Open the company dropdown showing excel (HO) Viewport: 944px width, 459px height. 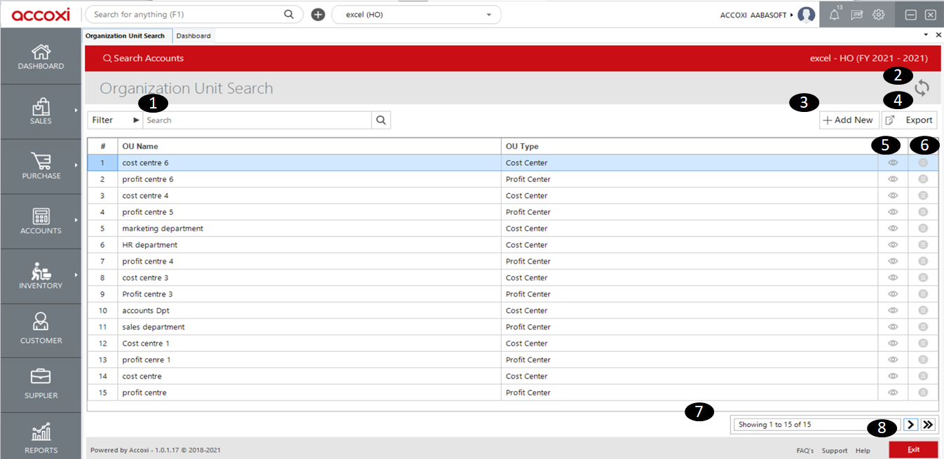tap(416, 14)
